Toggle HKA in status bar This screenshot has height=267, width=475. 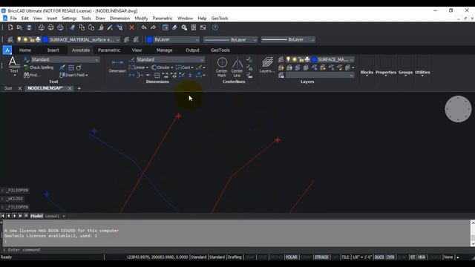click(422, 257)
